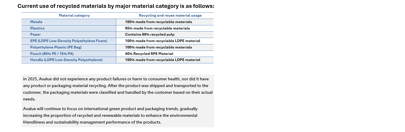
Task: Click EPE row '100% made from recyclable LDPE material'
Action: (x=165, y=41)
